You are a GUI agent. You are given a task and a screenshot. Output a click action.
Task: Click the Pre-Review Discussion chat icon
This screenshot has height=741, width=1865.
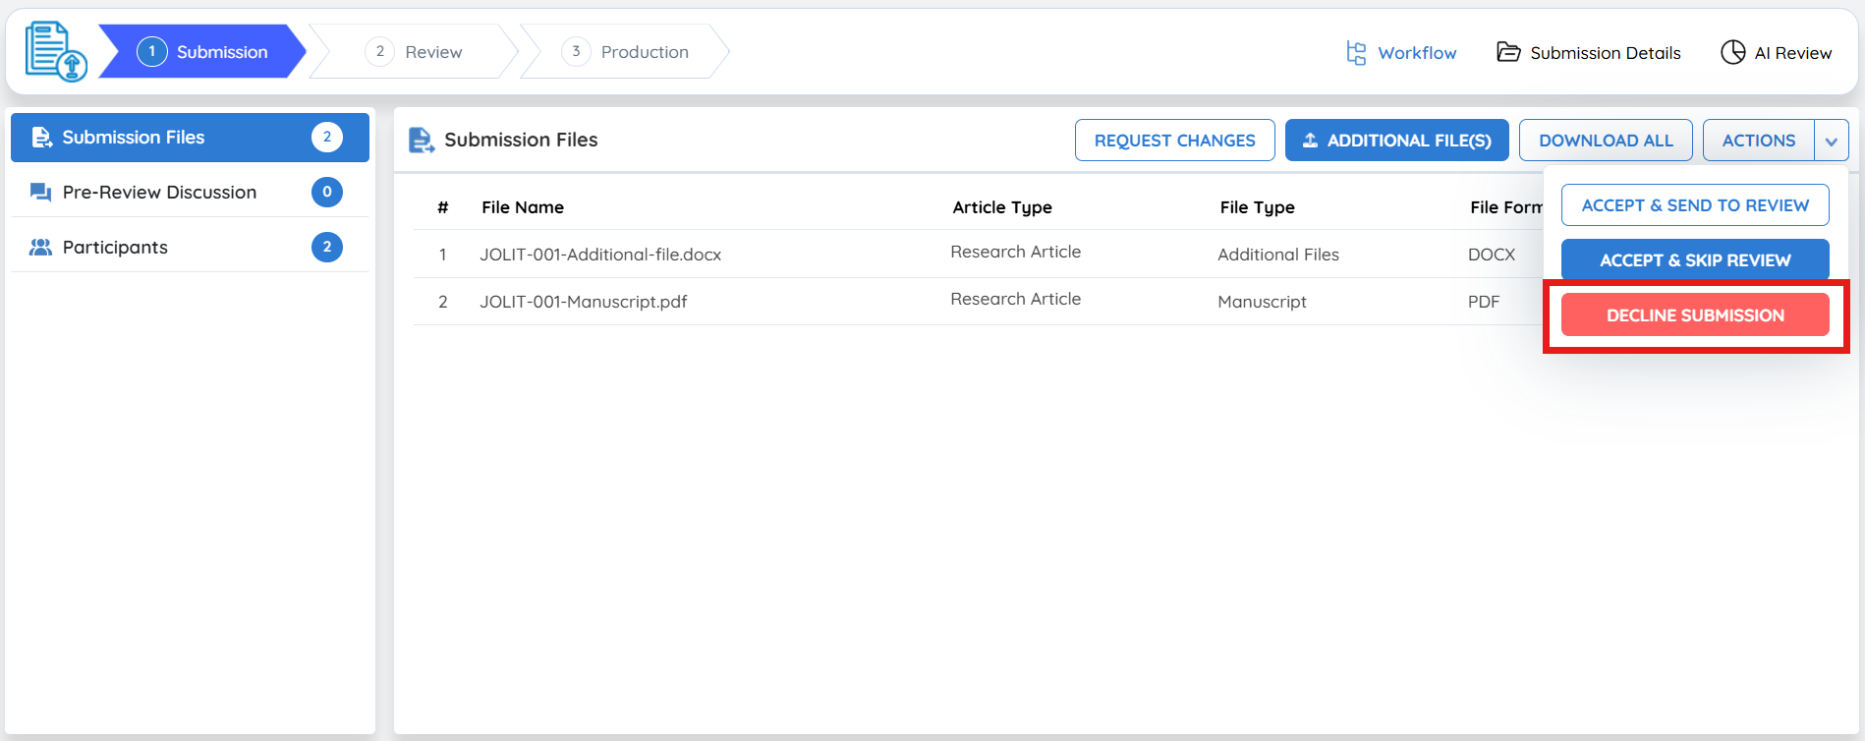[x=40, y=193]
